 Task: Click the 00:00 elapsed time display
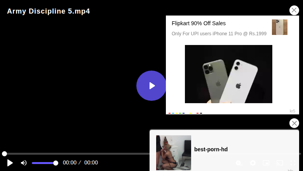tap(70, 163)
